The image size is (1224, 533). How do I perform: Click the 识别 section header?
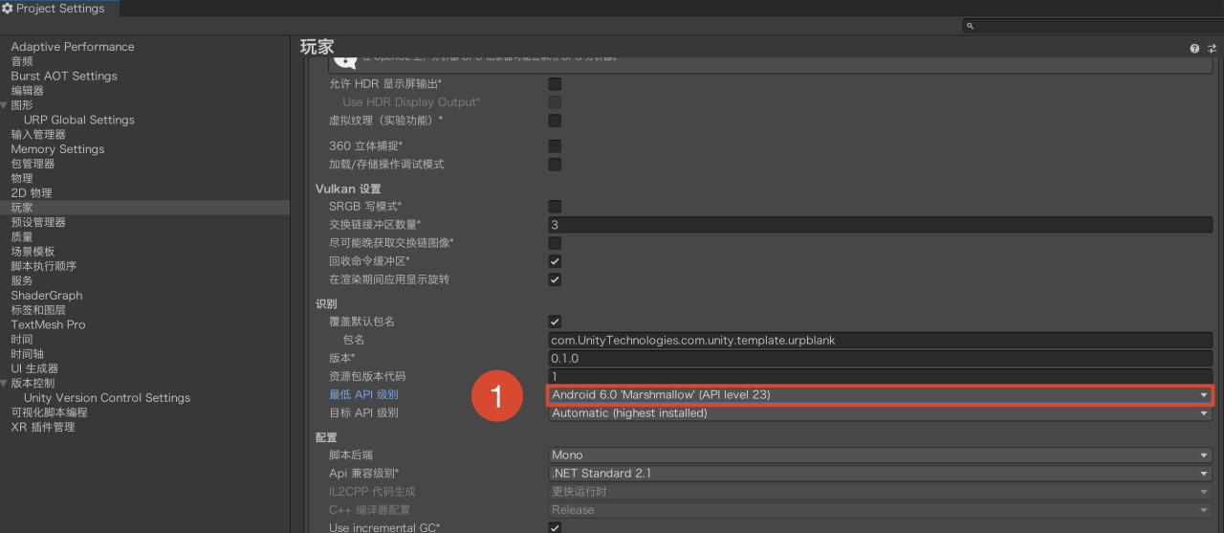(x=326, y=303)
